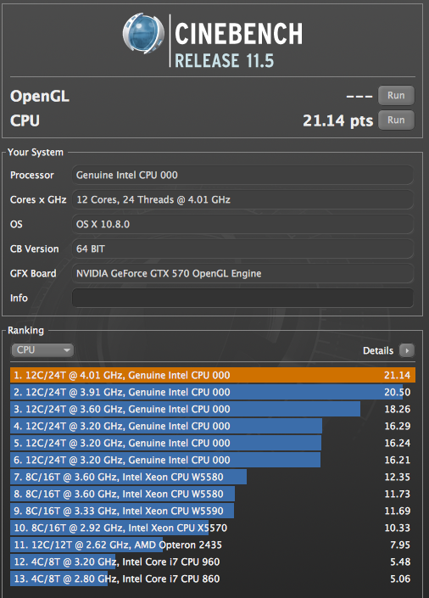Select ranking entry 2 at 3.91 GHz

(x=213, y=392)
